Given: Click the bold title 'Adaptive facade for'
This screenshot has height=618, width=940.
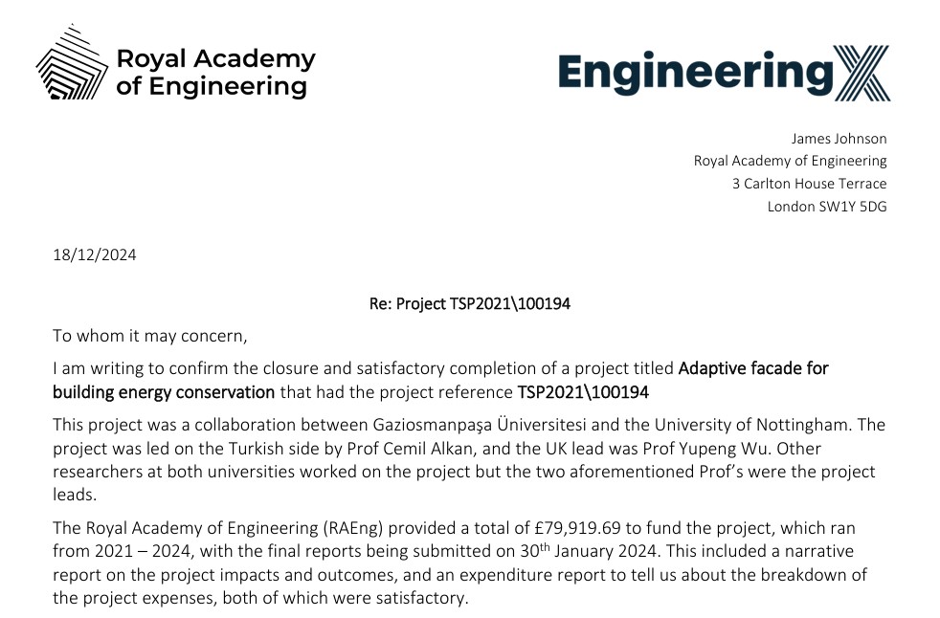Looking at the screenshot, I should click(753, 368).
